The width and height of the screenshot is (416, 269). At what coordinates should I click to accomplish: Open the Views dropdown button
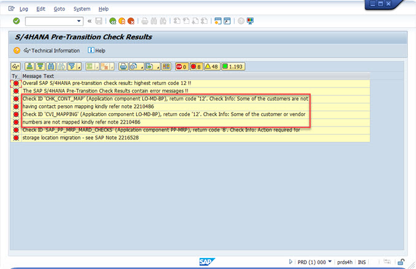pos(137,67)
